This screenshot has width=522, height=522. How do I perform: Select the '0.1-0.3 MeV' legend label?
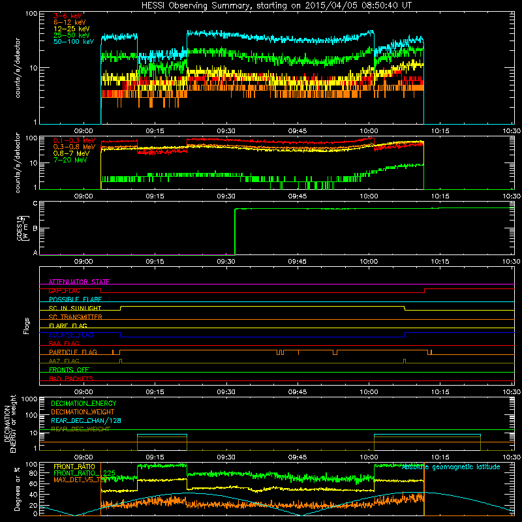(x=74, y=140)
